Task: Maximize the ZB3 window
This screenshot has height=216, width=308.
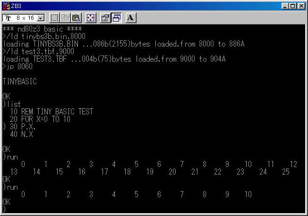Action: pos(293,6)
